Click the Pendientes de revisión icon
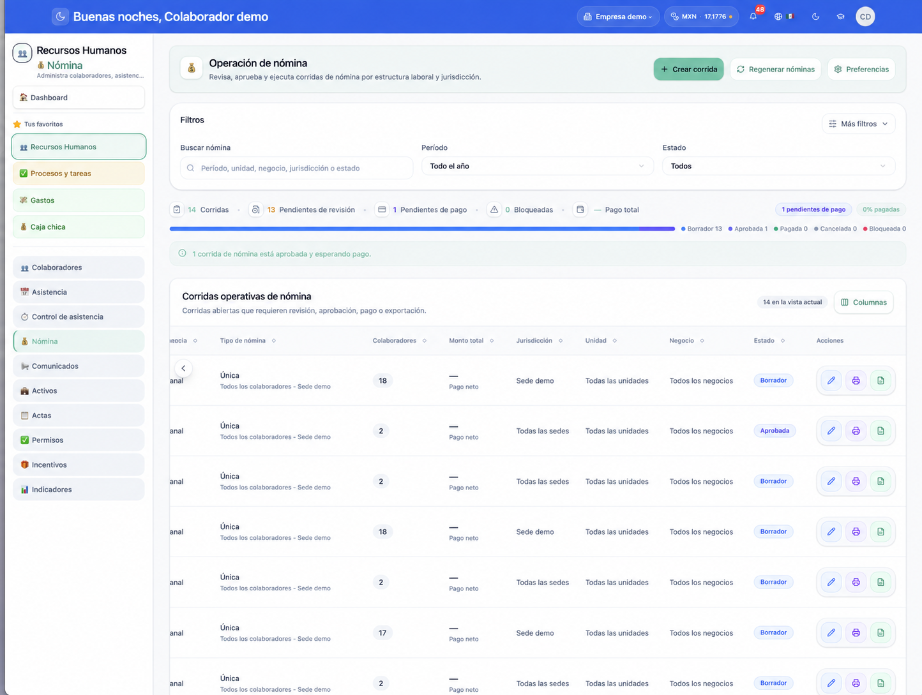Image resolution: width=922 pixels, height=695 pixels. pos(255,209)
